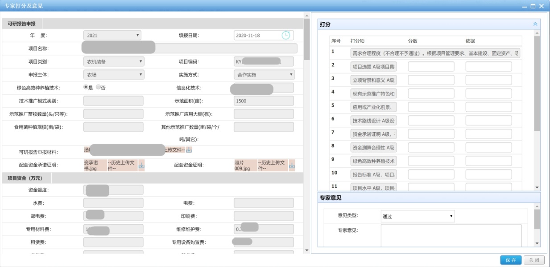Click the 印刷费 input field
Screen dimensions: 550x267
[x=264, y=216]
